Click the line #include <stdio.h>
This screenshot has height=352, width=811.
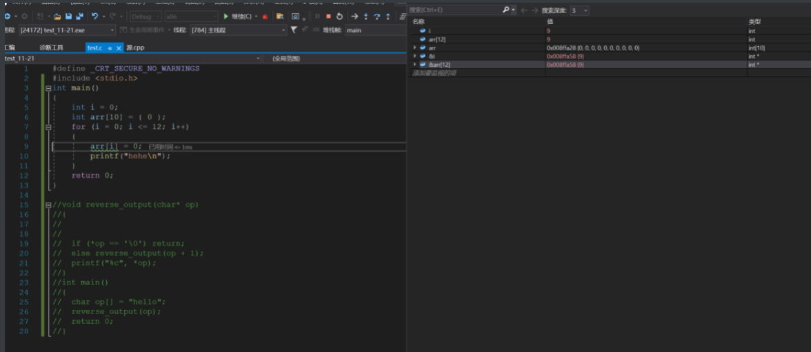point(94,78)
